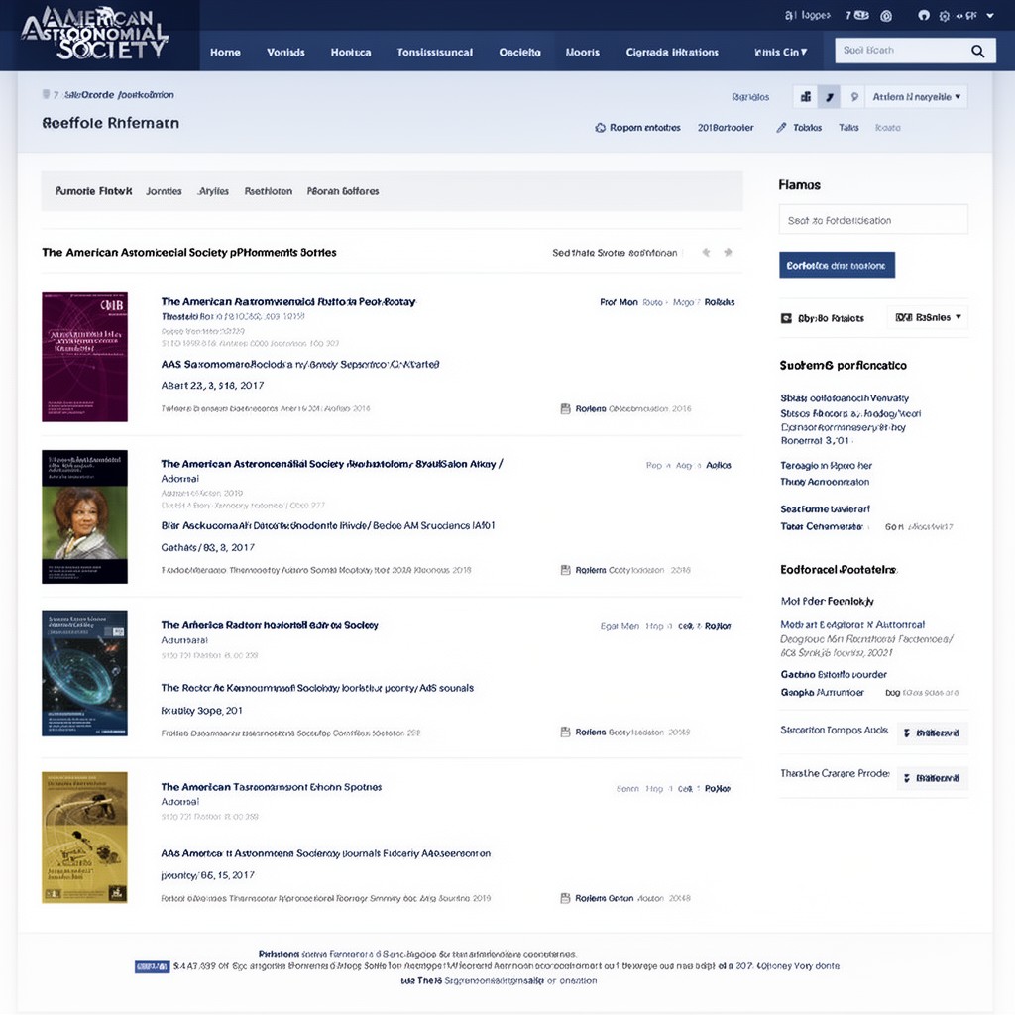Click Rorlens Gnton icon in last item
This screenshot has height=1015, width=1015.
click(565, 898)
